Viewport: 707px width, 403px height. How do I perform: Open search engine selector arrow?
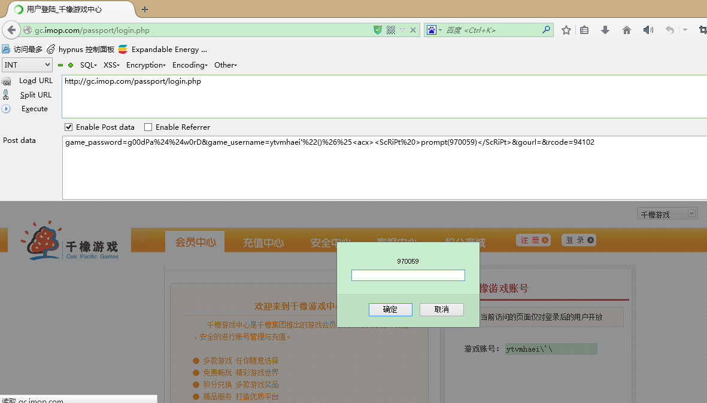click(x=440, y=30)
